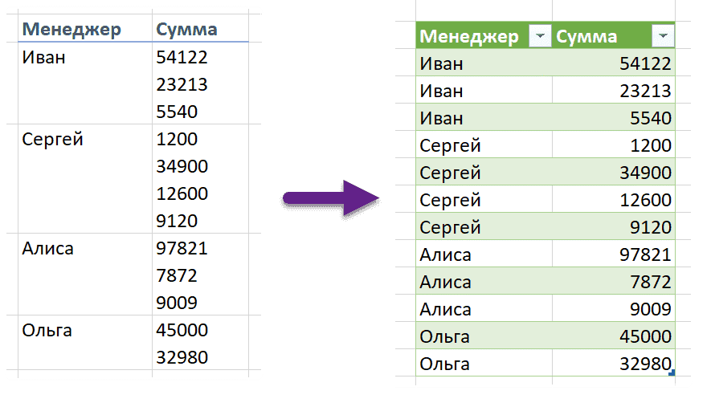Click value 5540 in the green table
This screenshot has width=711, height=407.
(x=650, y=118)
